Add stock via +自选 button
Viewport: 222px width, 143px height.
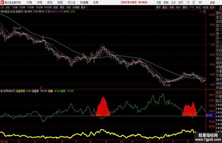point(205,7)
